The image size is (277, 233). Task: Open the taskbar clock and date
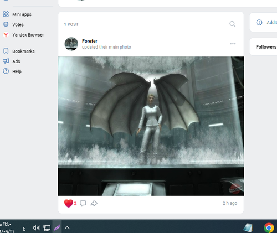point(7,227)
